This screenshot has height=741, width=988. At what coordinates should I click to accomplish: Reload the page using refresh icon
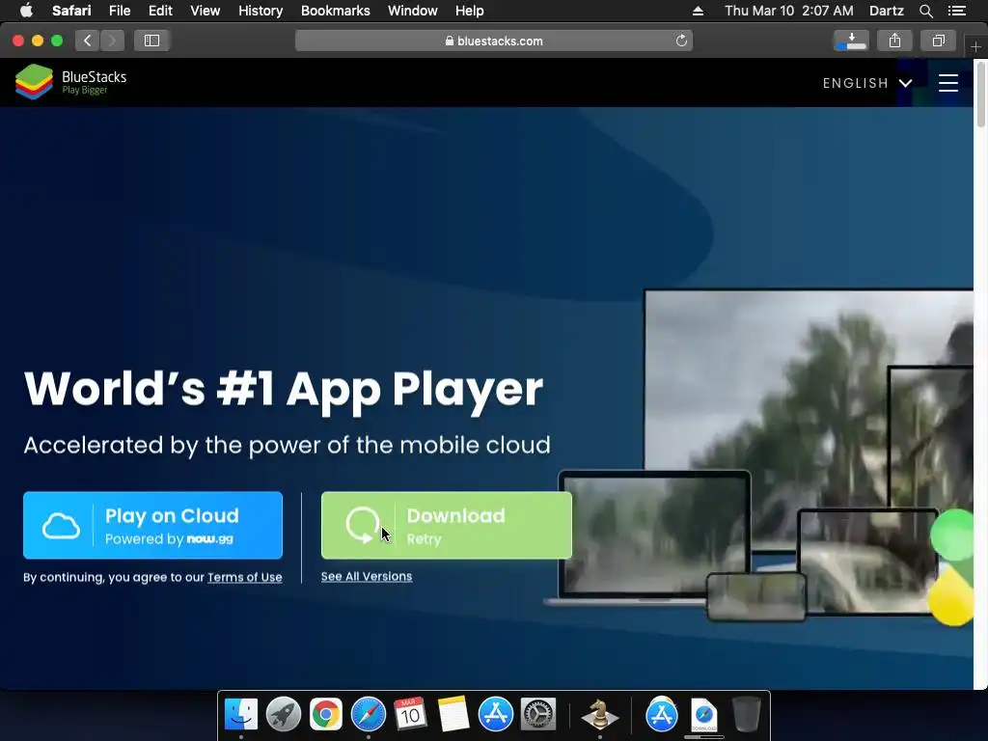tap(681, 41)
